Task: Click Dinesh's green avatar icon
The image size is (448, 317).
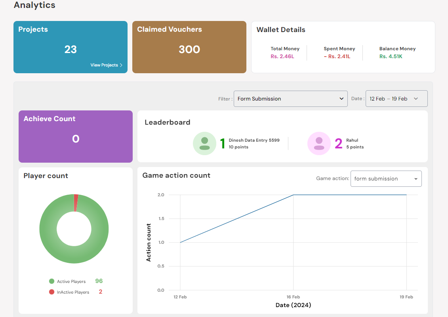Action: pyautogui.click(x=204, y=143)
